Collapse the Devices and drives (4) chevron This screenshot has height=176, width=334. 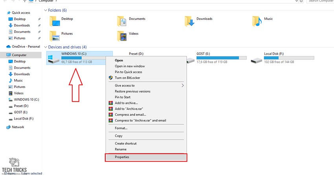coord(45,47)
